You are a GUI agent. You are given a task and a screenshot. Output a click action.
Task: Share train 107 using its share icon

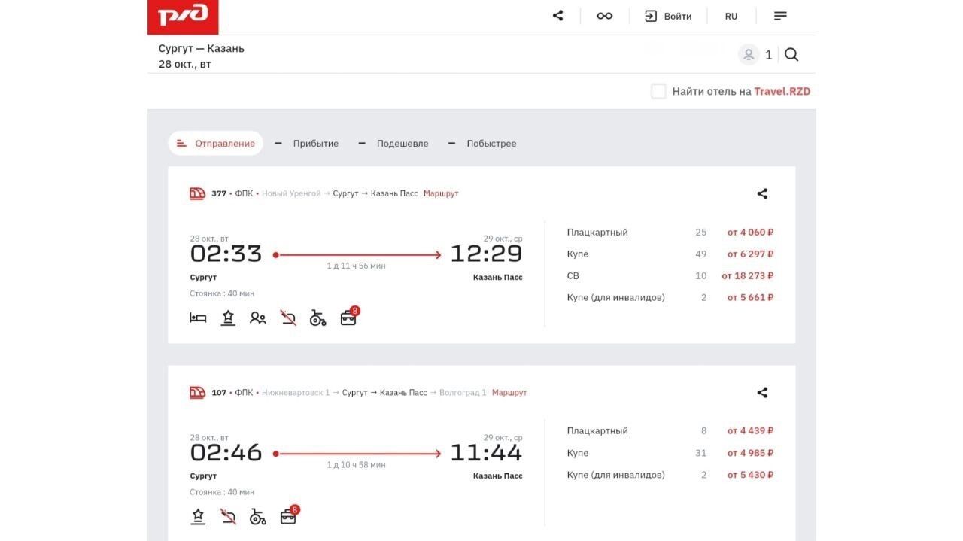762,393
